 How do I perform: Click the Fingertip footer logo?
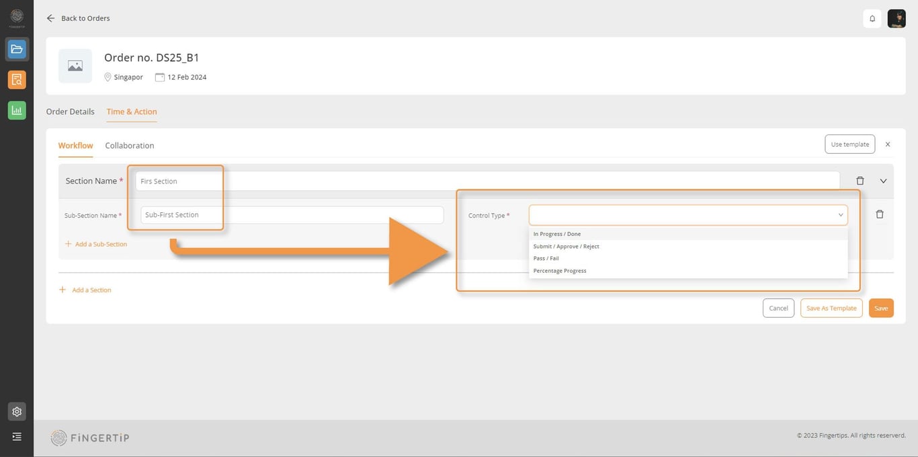point(90,438)
